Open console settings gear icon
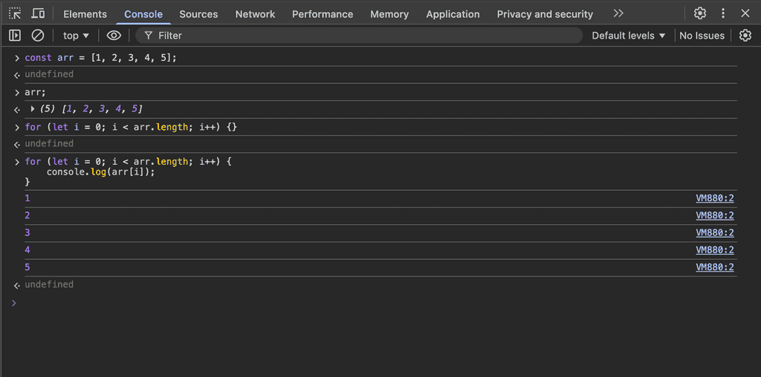This screenshot has width=761, height=377. click(745, 36)
